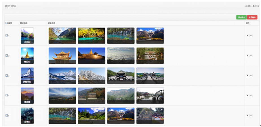Screen dimensions: 261x127
Task: Check the checkbox for row 3
Action: tap(6, 75)
